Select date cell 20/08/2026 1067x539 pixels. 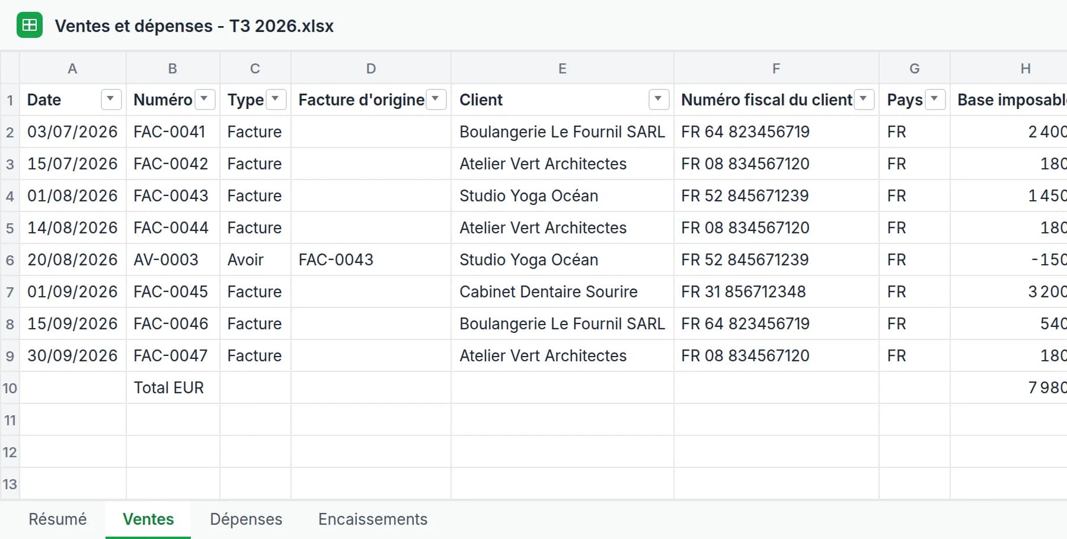coord(73,260)
